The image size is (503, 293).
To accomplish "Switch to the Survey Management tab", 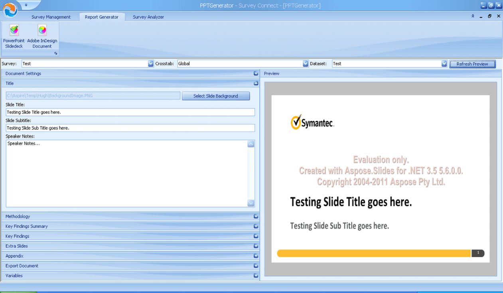I will 51,17.
